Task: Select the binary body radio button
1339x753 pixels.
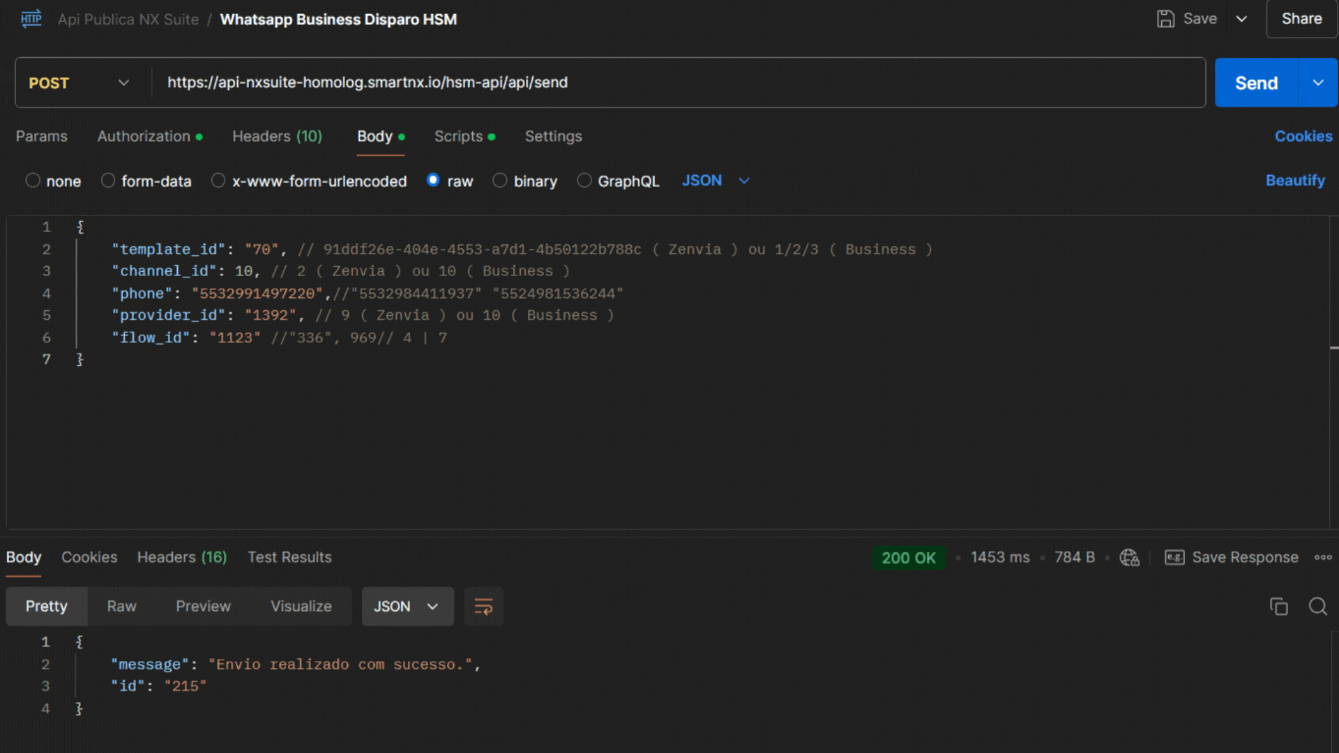Action: (500, 181)
